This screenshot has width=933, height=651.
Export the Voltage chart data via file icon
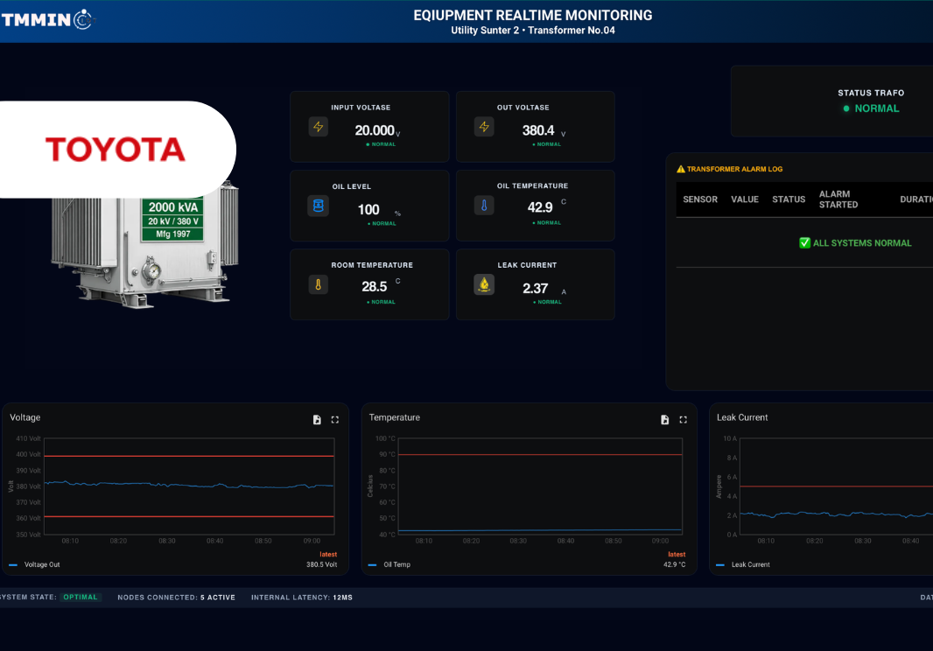click(x=317, y=420)
